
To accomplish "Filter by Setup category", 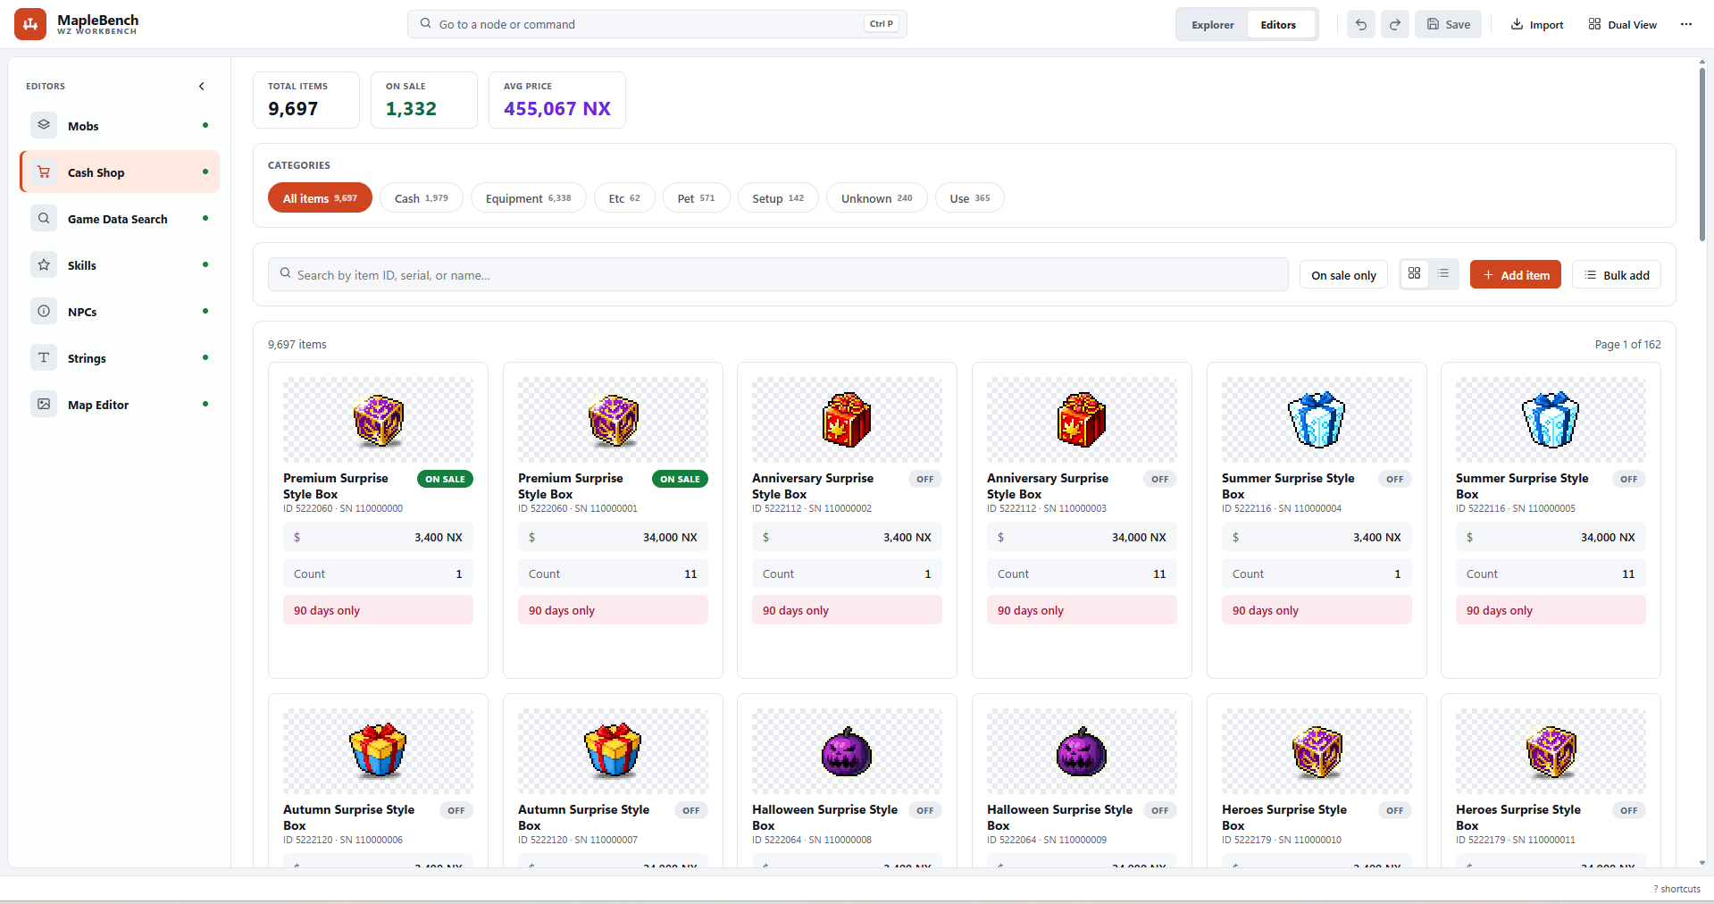I will point(778,198).
